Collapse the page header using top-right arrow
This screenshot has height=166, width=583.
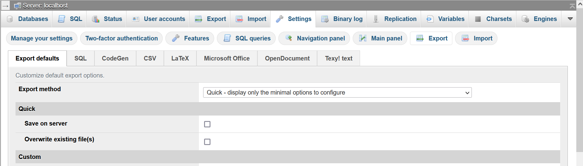click(x=572, y=6)
